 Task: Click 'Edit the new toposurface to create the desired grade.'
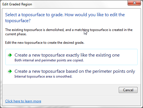click(x=45, y=43)
